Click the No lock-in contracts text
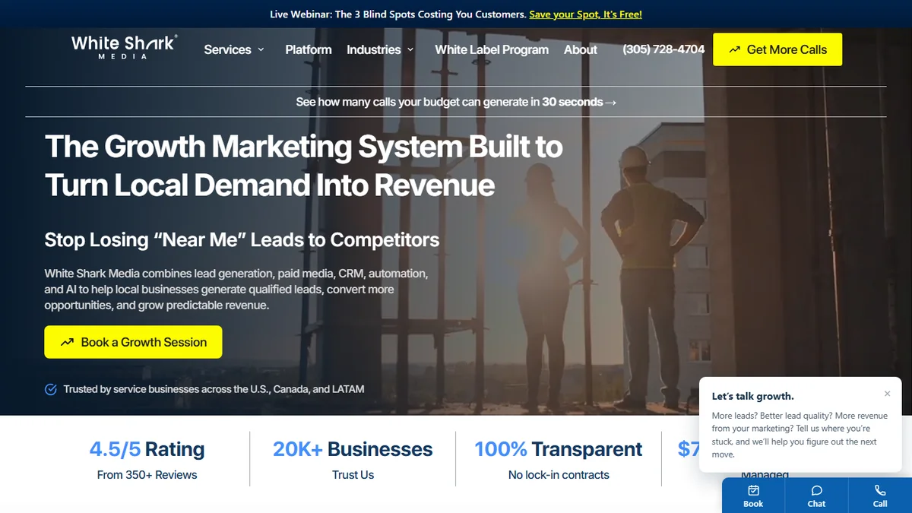 pos(559,475)
